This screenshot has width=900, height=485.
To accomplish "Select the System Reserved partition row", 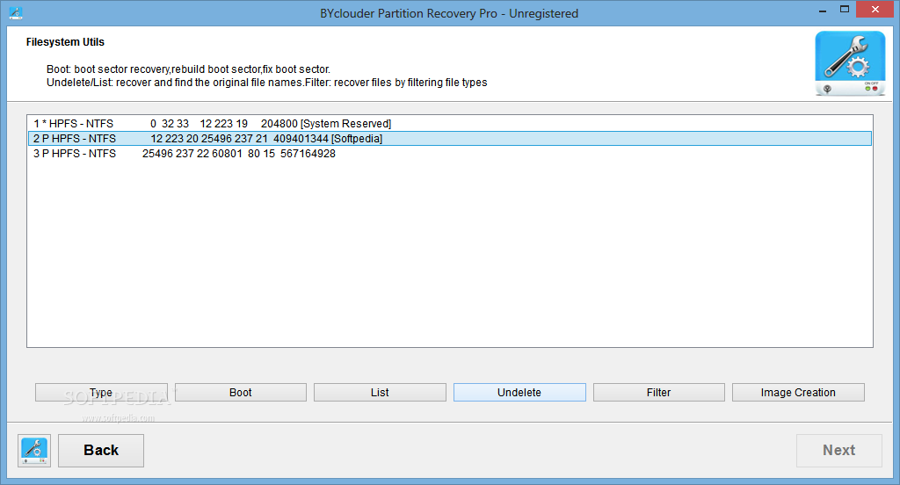I will (450, 123).
